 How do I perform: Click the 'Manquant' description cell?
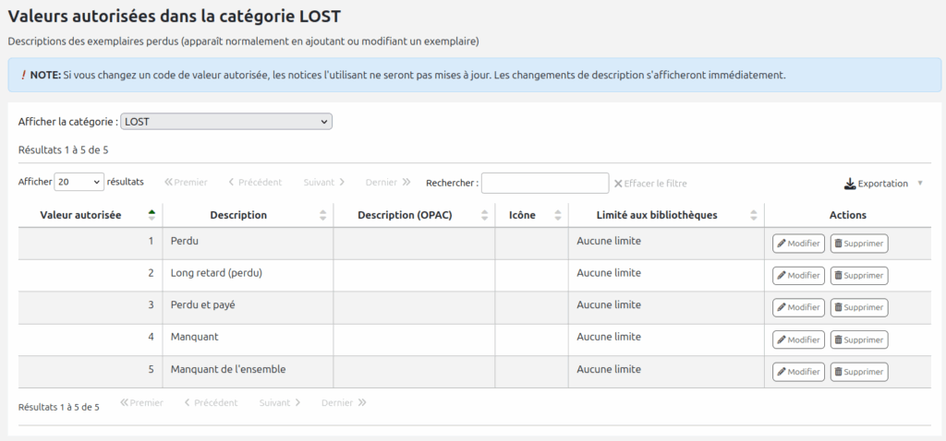pyautogui.click(x=248, y=340)
